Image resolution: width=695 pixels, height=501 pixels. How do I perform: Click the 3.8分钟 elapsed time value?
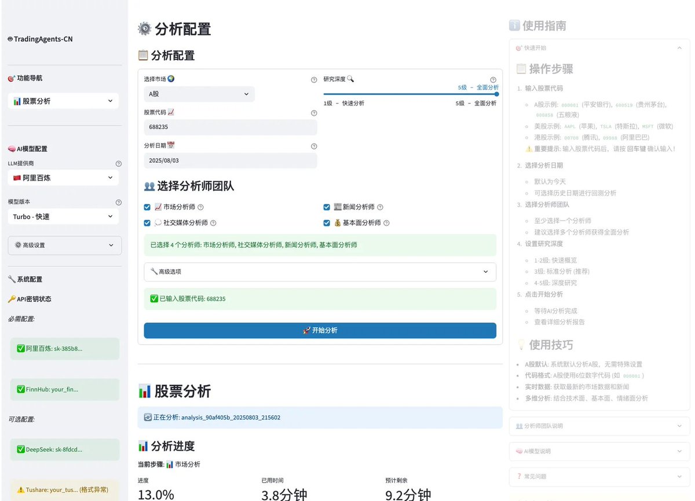[x=284, y=495]
